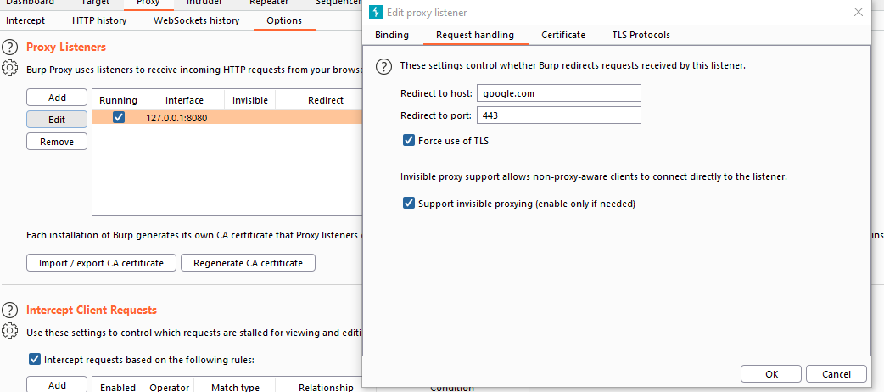This screenshot has width=884, height=392.
Task: Click the Relationship column header
Action: [x=326, y=388]
